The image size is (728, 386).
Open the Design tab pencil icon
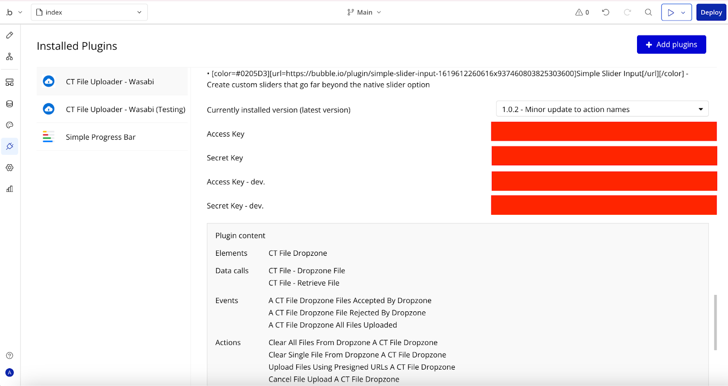tap(10, 35)
